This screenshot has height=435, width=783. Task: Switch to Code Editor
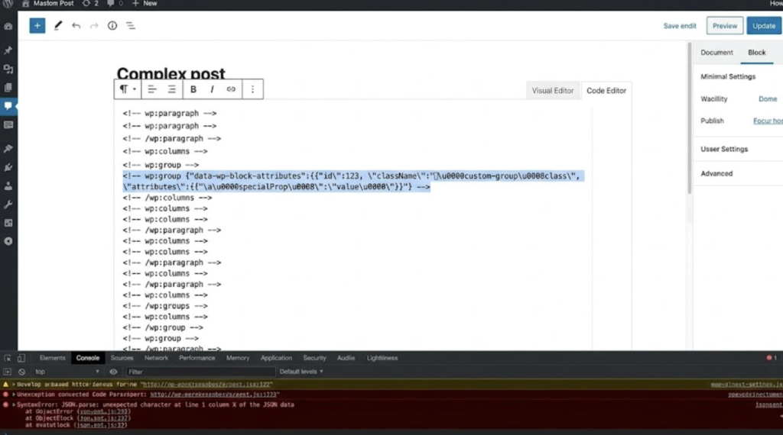pyautogui.click(x=606, y=91)
